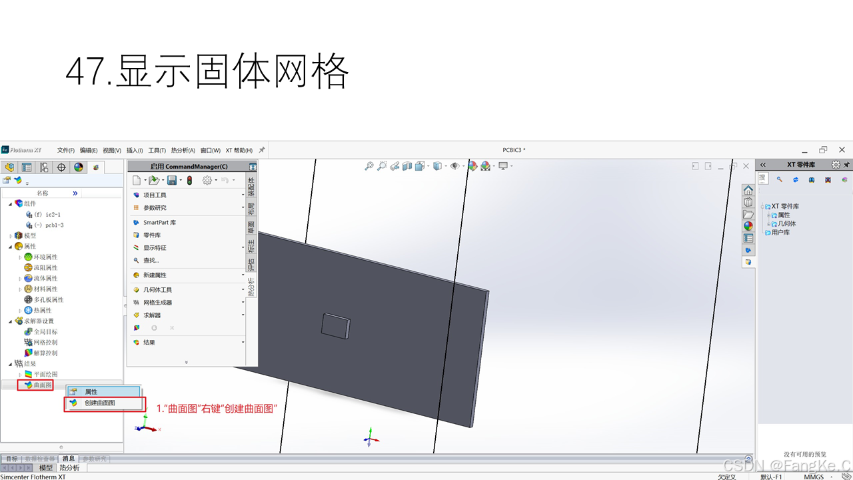853x480 pixels.
Task: Expand the 平面绘图 tree node
Action: coord(20,374)
